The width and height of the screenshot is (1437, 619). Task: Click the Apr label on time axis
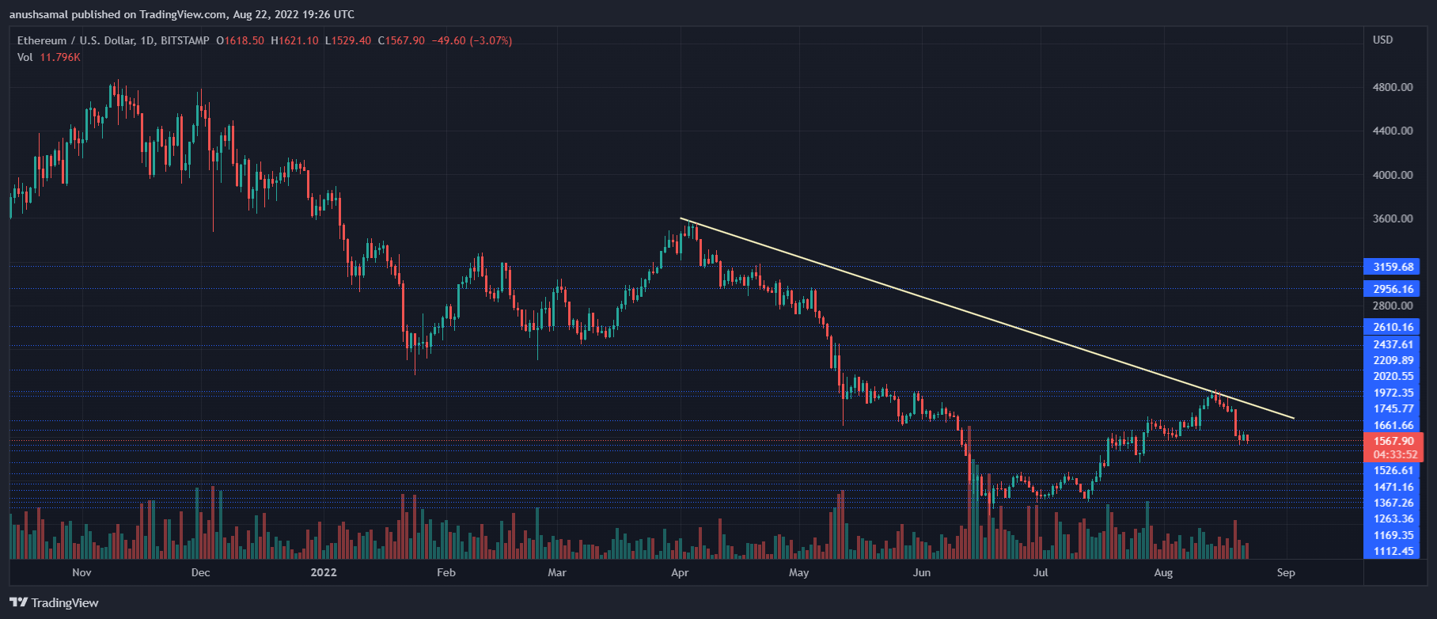click(680, 572)
